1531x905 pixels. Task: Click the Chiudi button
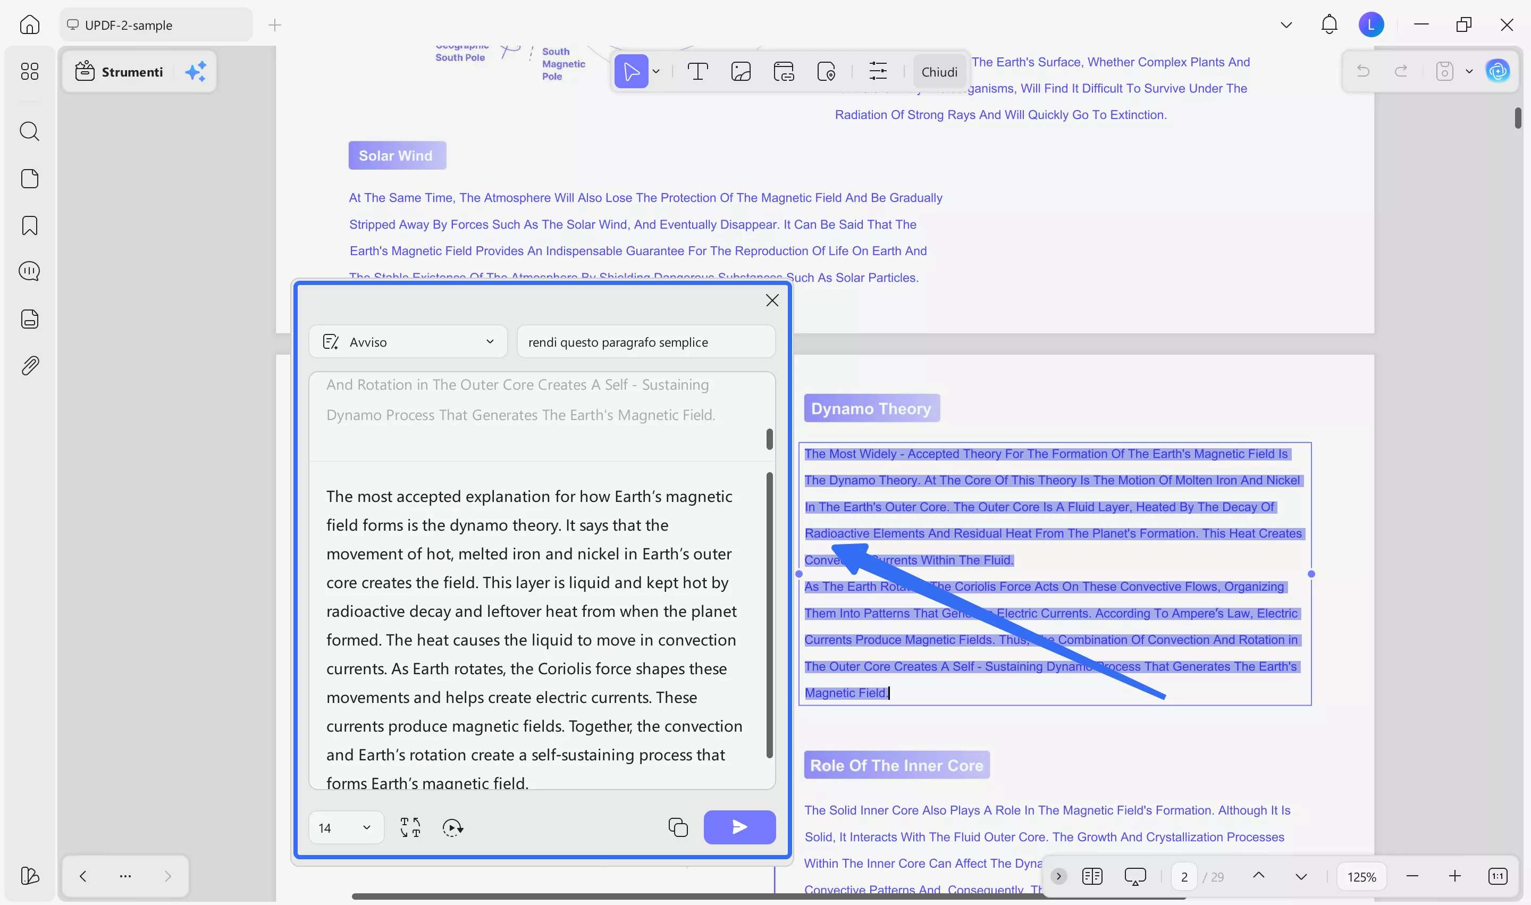tap(939, 72)
